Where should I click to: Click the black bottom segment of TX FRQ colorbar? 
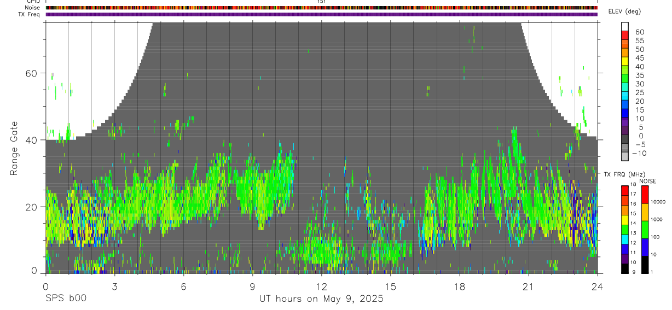coord(625,269)
